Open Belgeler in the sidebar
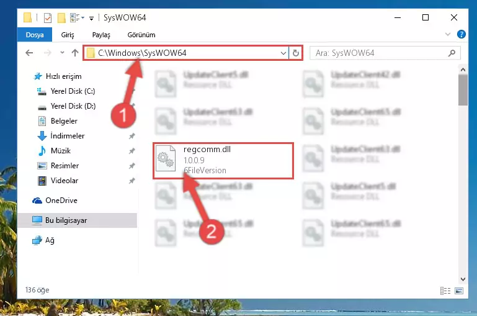 pos(64,121)
